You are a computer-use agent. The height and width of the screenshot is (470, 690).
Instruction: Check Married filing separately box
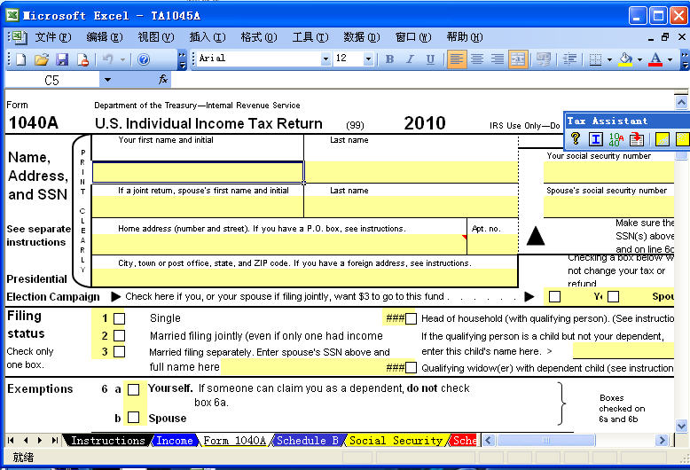point(119,352)
